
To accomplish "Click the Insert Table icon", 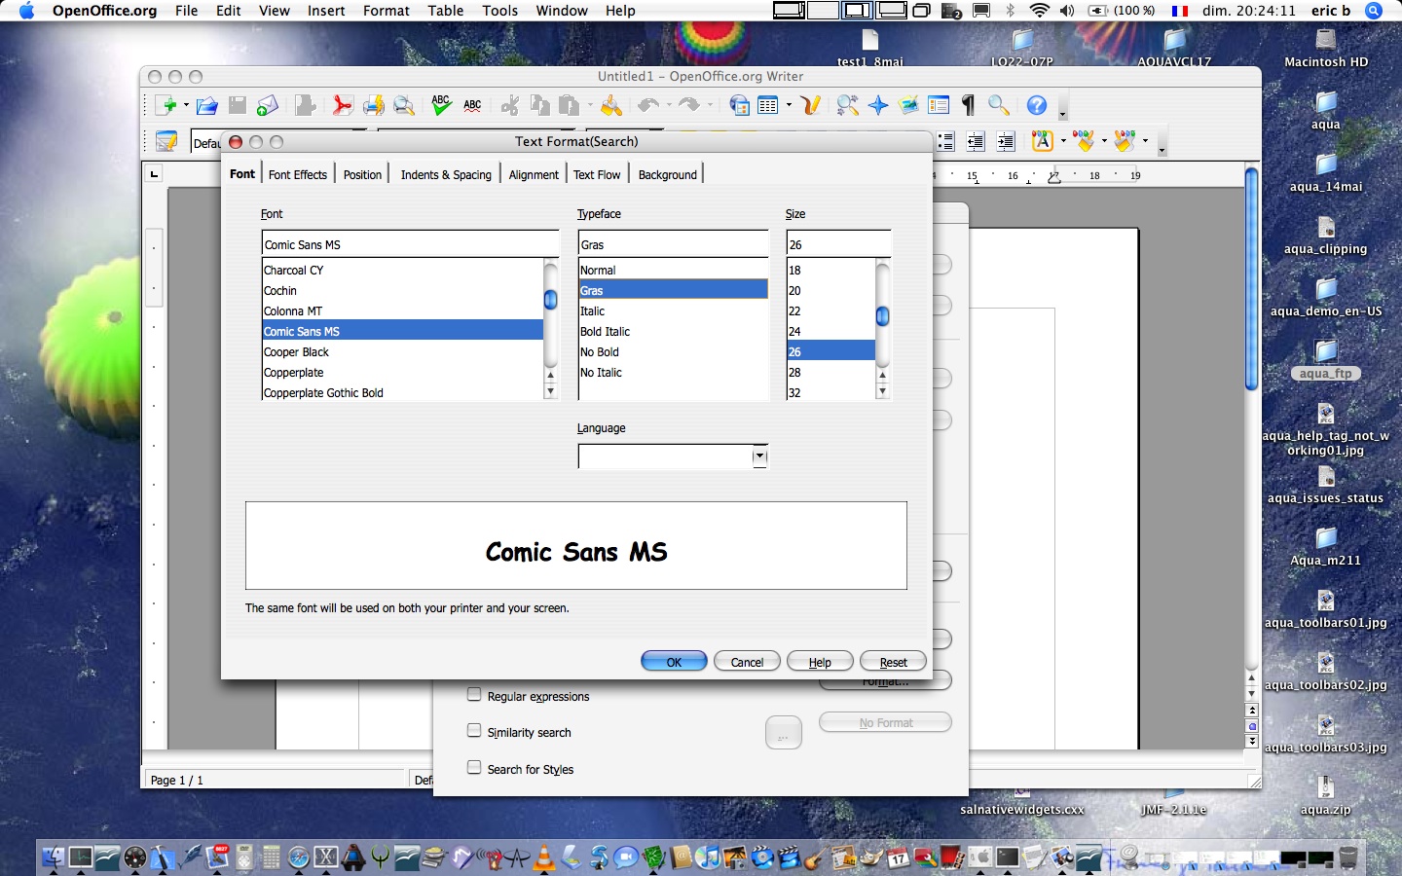I will pyautogui.click(x=768, y=105).
